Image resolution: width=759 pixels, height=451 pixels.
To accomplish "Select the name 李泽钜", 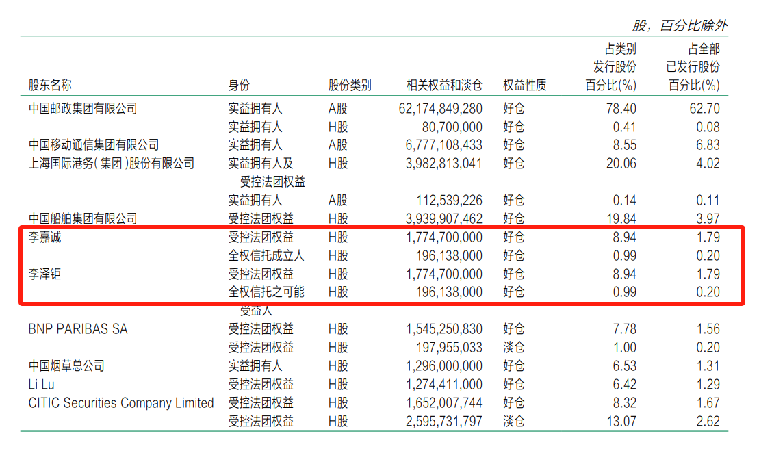I will (x=44, y=274).
